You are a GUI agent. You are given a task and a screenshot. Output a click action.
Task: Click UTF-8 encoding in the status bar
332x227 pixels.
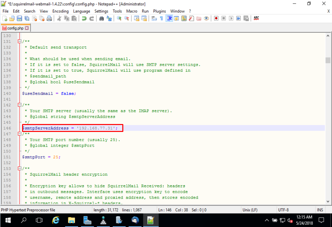(x=283, y=210)
